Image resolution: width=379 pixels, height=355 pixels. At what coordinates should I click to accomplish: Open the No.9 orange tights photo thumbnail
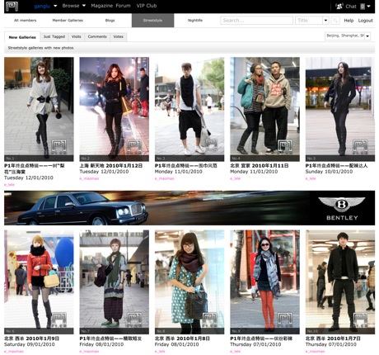(264, 282)
